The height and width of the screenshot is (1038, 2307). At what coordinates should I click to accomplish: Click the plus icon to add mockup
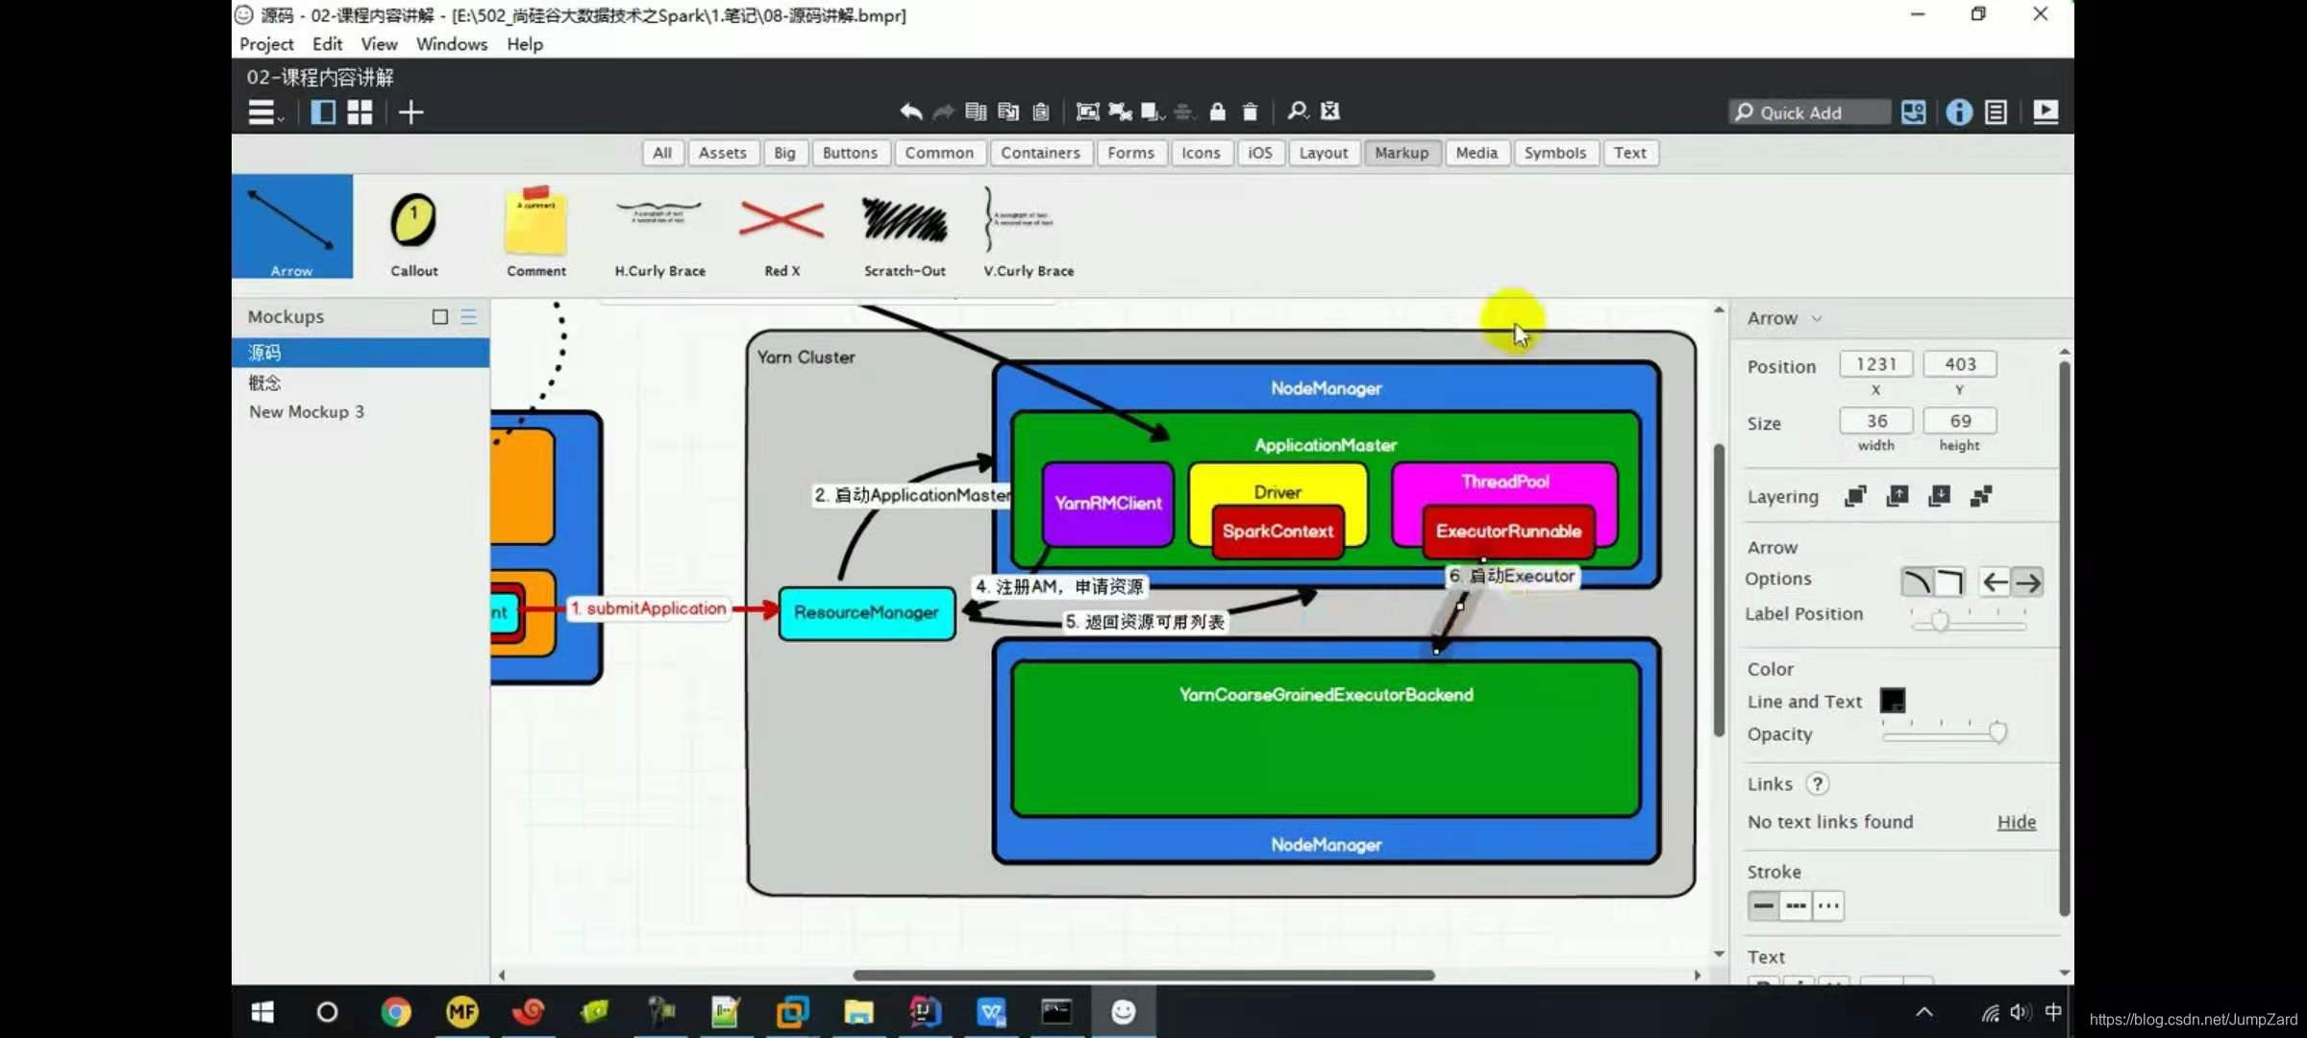click(410, 112)
